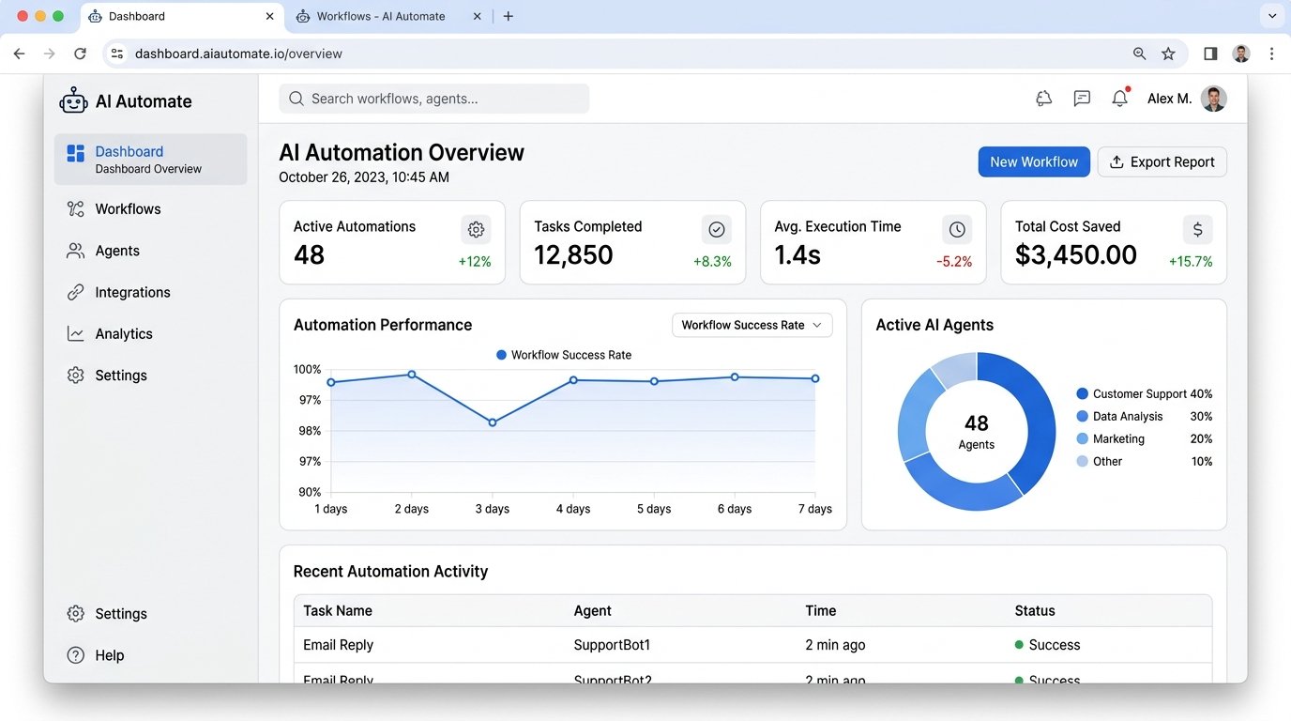The height and width of the screenshot is (721, 1291).
Task: Open the browser three-dot menu
Action: (x=1271, y=54)
